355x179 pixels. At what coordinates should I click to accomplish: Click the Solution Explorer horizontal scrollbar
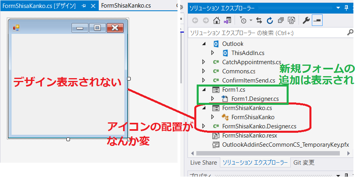pos(272,153)
